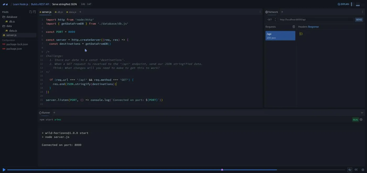
Task: Click the globe icon on Network tab
Action: pos(267,12)
